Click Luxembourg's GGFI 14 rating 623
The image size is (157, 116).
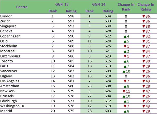[x=108, y=56]
